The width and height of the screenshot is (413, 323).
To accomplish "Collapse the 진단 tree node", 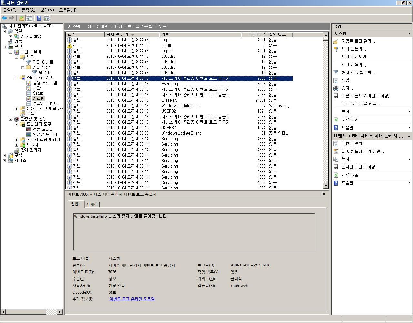I will click(x=4, y=47).
